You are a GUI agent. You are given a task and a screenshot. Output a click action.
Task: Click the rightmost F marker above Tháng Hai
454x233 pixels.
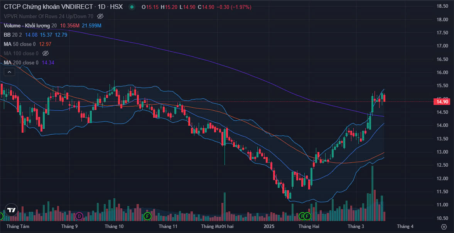[x=307, y=216]
